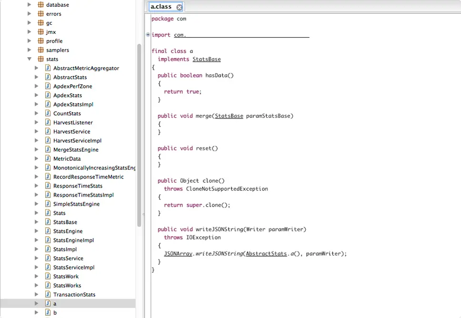The image size is (461, 318).
Task: Click the database package icon
Action: 40,5
